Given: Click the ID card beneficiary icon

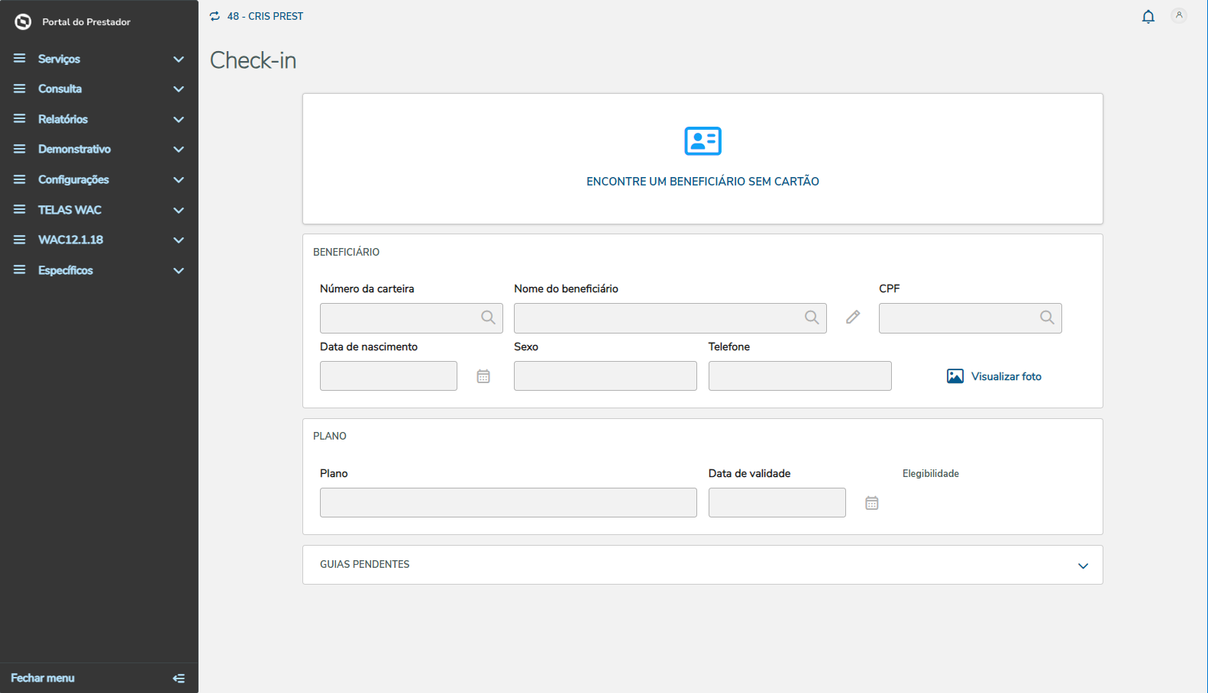Looking at the screenshot, I should [703, 141].
